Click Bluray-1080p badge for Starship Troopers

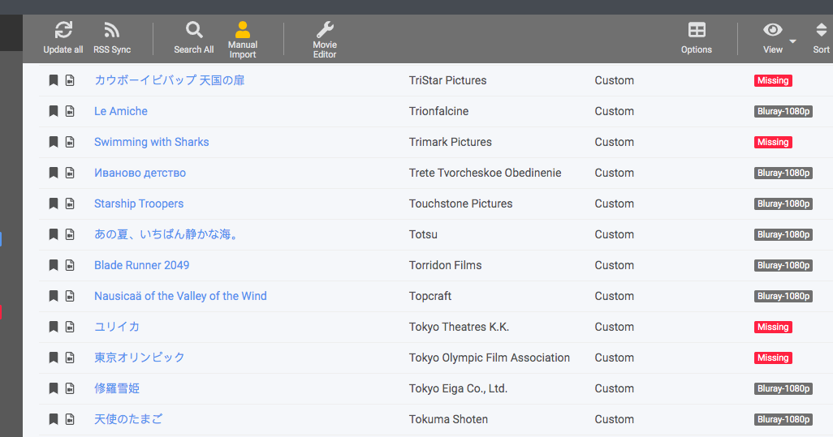[x=783, y=204]
